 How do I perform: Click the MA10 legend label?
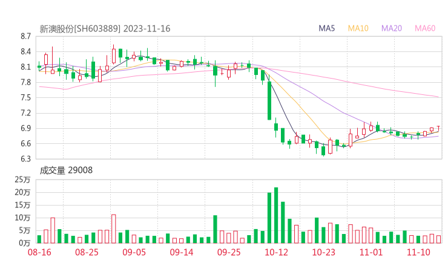click(x=358, y=28)
